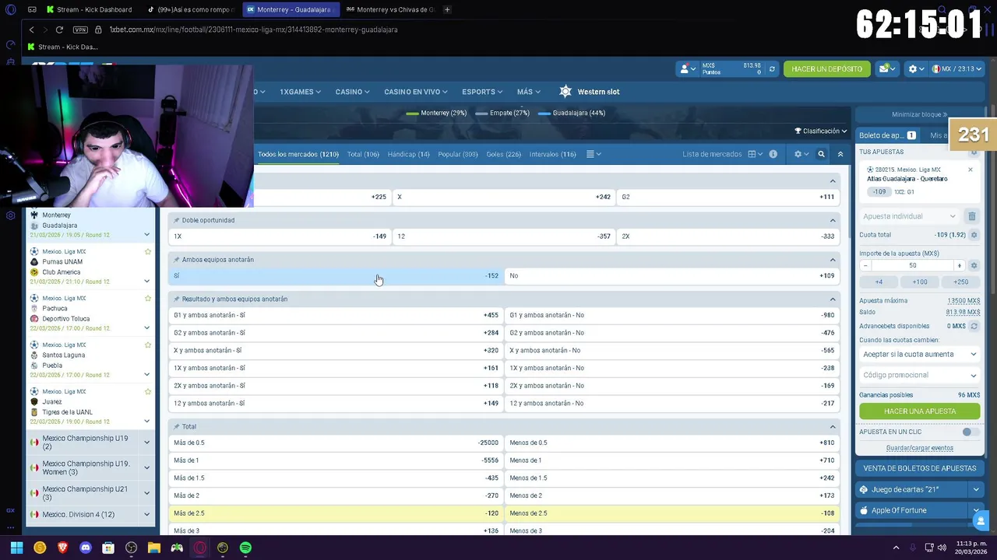The height and width of the screenshot is (560, 997).
Task: Open the Aceptar si la cuota aumenta dropdown
Action: [919, 354]
